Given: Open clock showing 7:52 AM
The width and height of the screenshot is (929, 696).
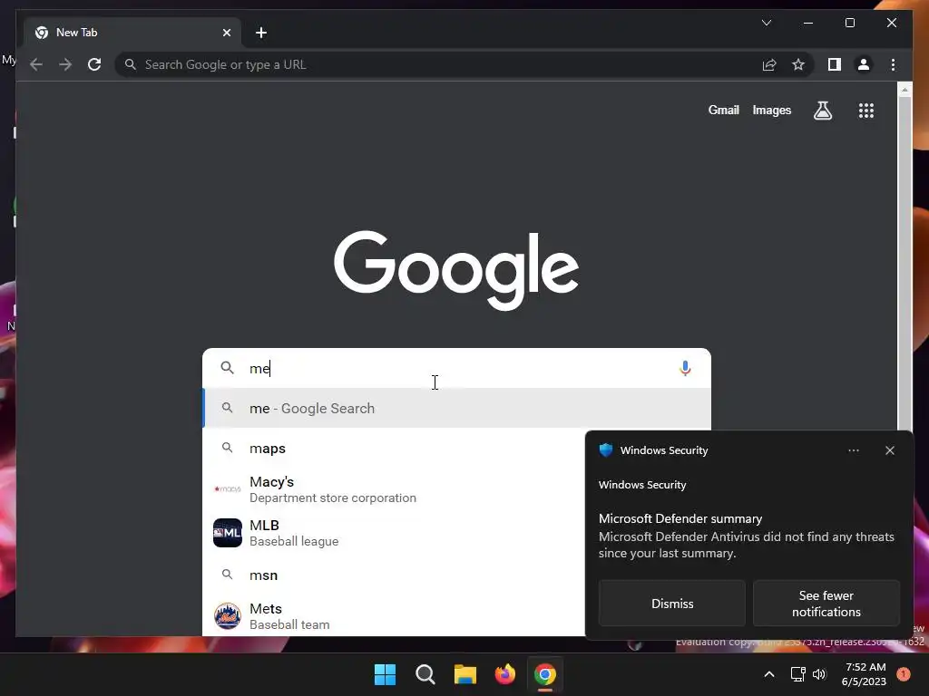Looking at the screenshot, I should [x=864, y=674].
